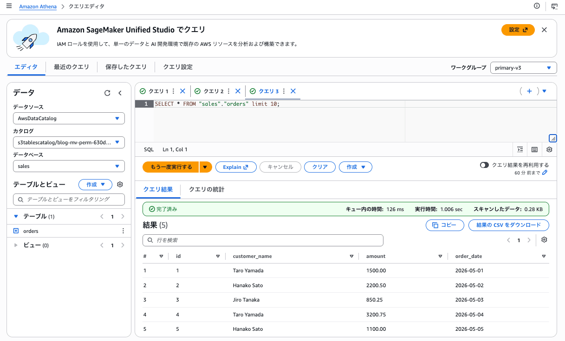Expand the orders table columns
The height and width of the screenshot is (341, 565).
16,231
